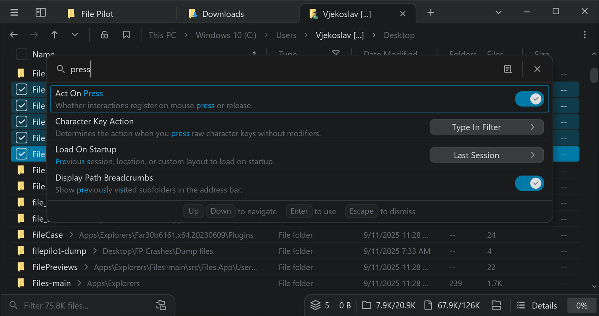This screenshot has height=316, width=599.
Task: Click the 0% progress indicator
Action: click(581, 305)
